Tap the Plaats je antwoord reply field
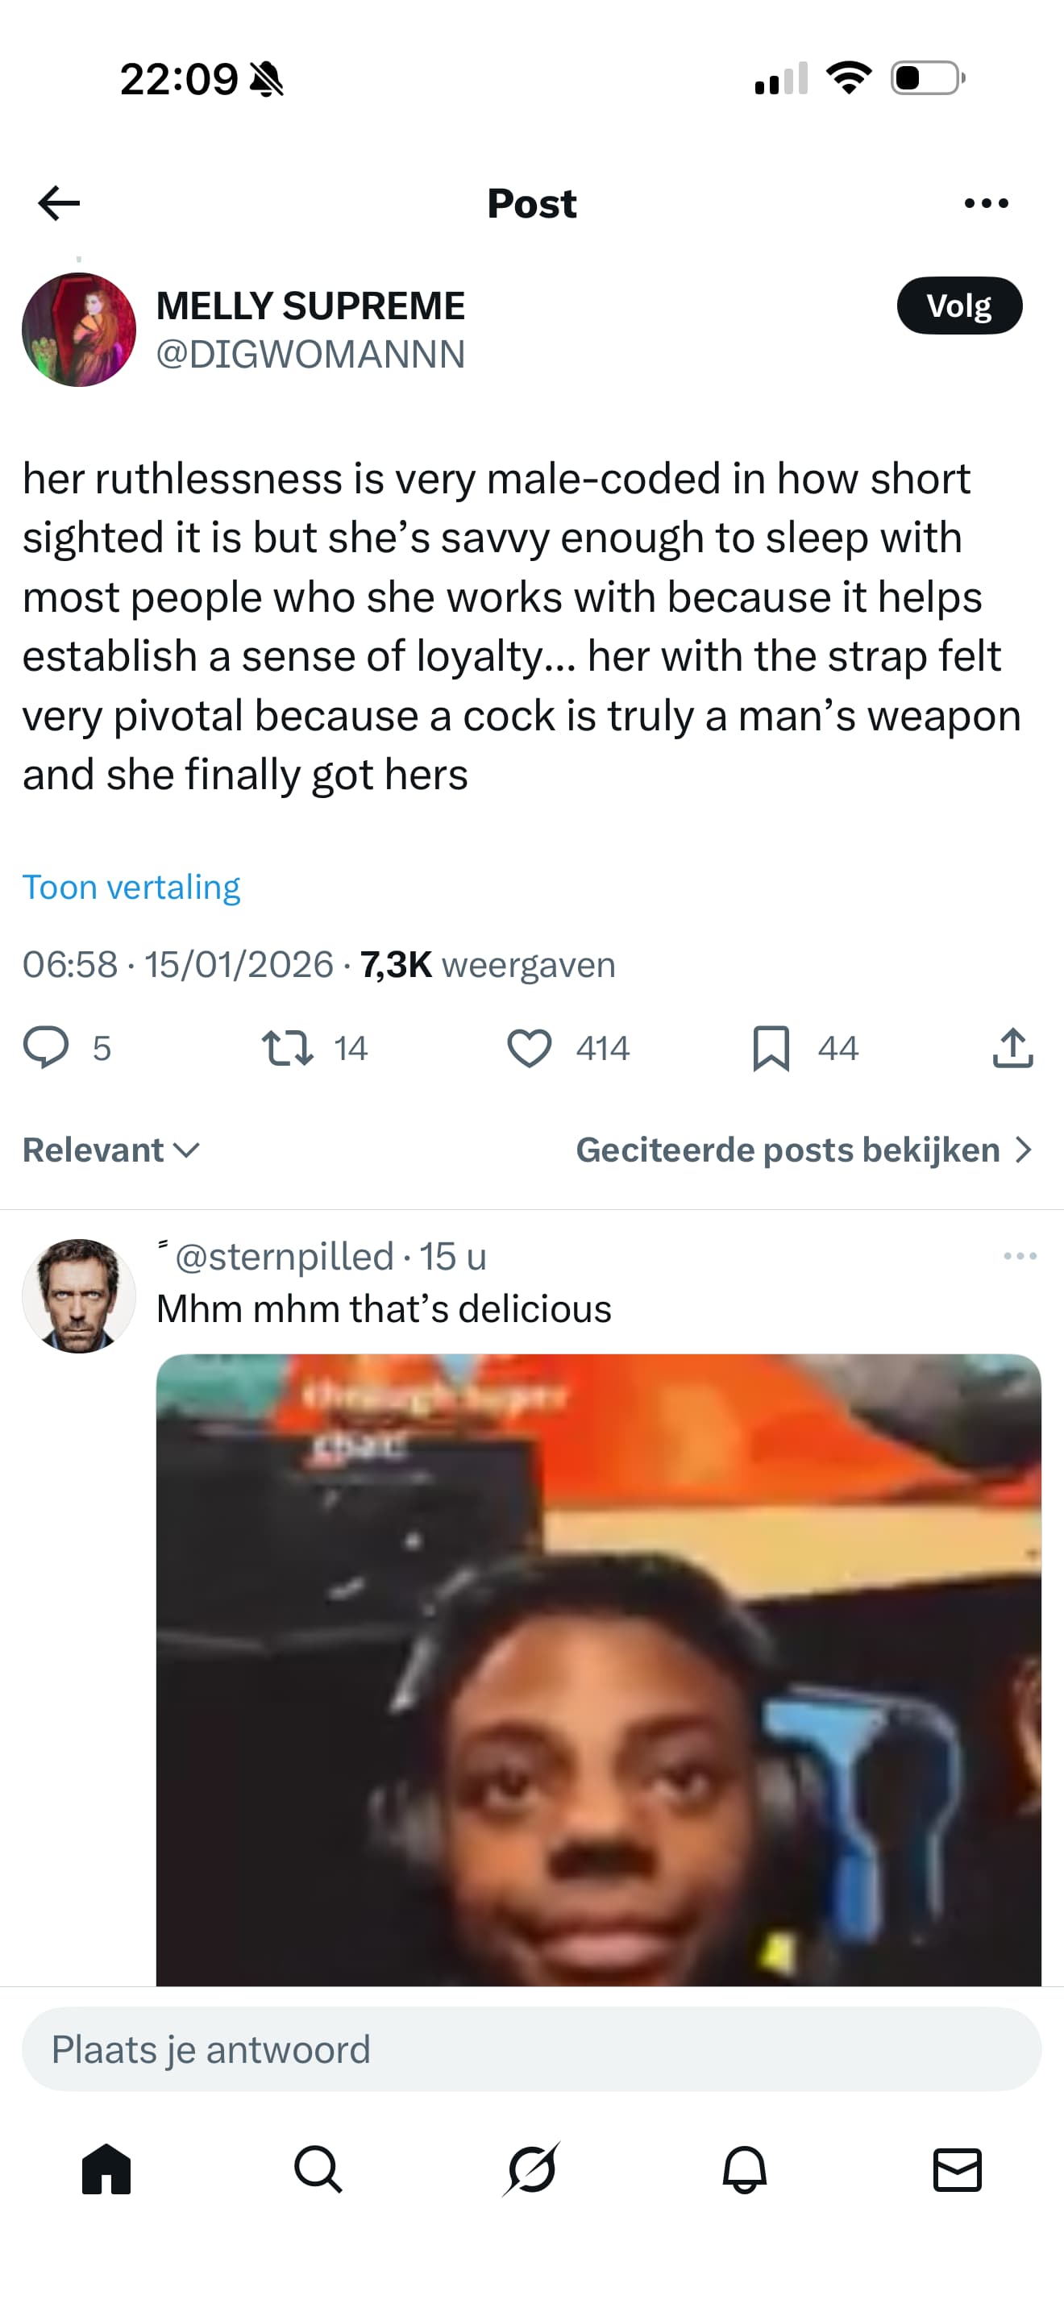The image size is (1064, 2312). (x=531, y=2050)
